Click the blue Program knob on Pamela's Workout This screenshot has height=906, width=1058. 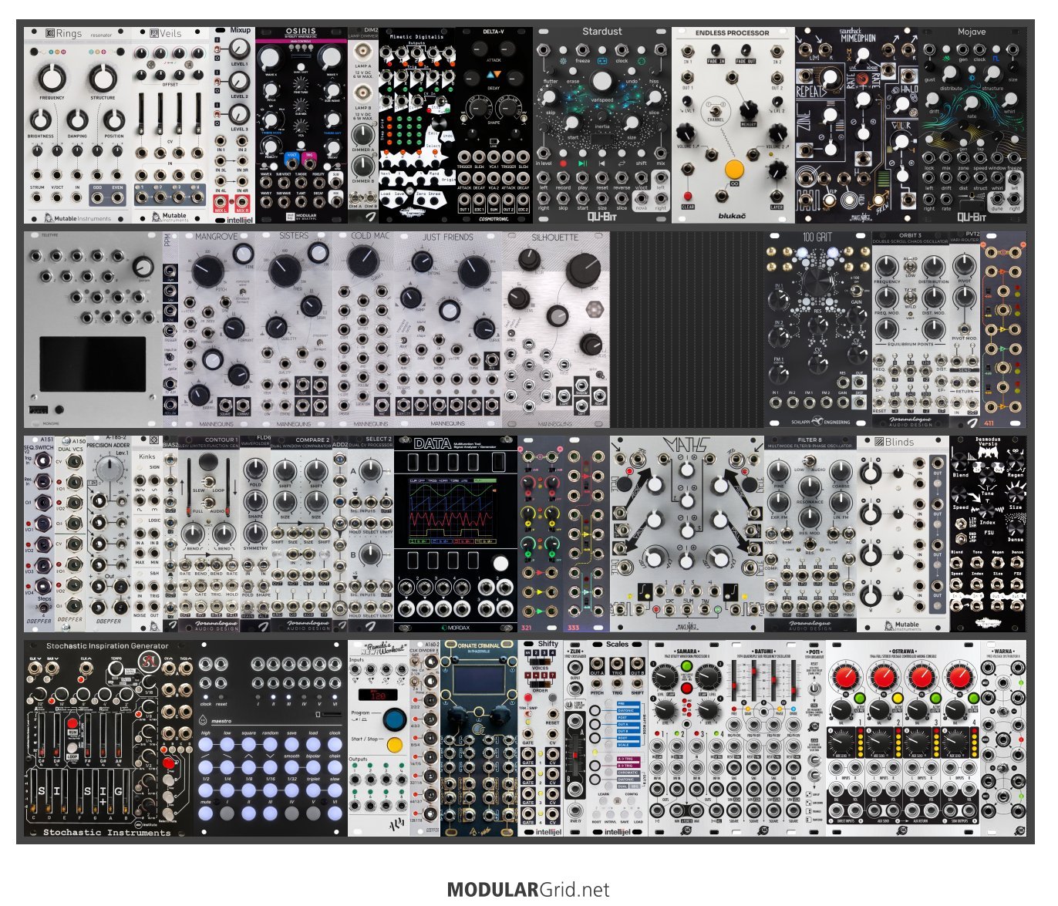pos(394,720)
